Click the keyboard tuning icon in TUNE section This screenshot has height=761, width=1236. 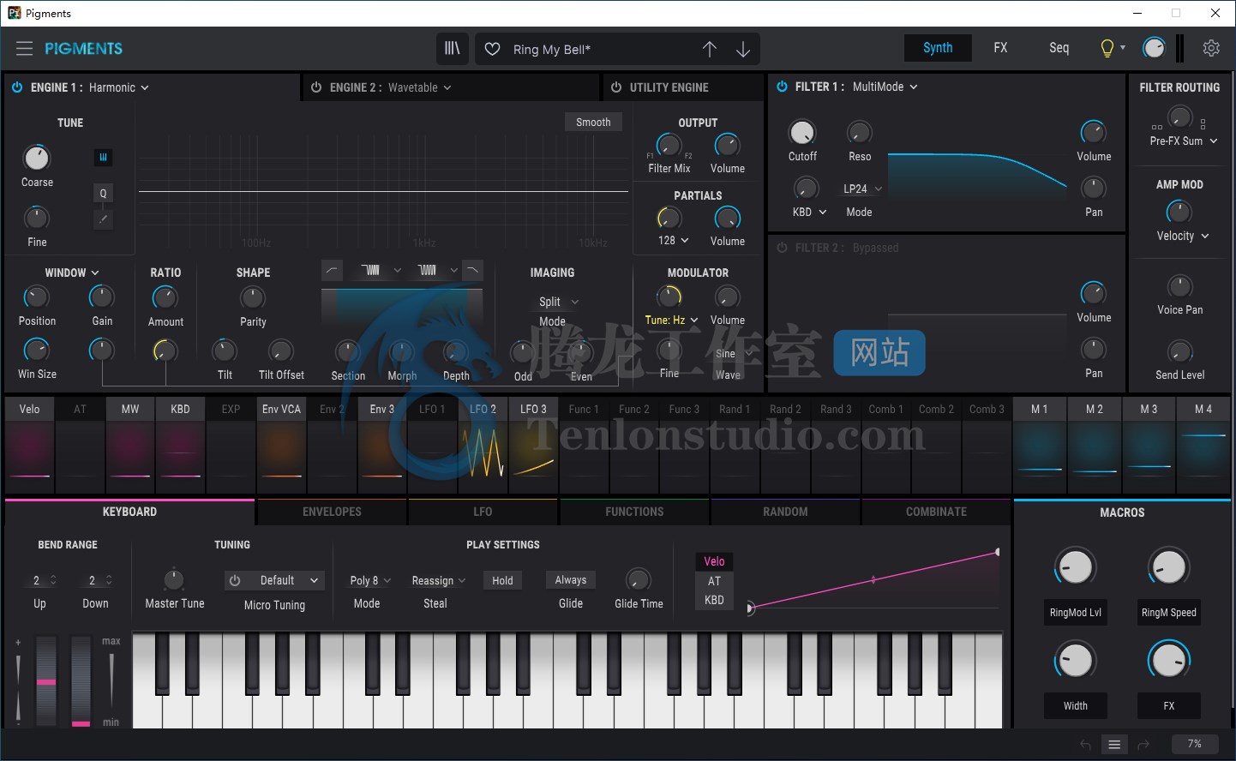click(x=103, y=157)
